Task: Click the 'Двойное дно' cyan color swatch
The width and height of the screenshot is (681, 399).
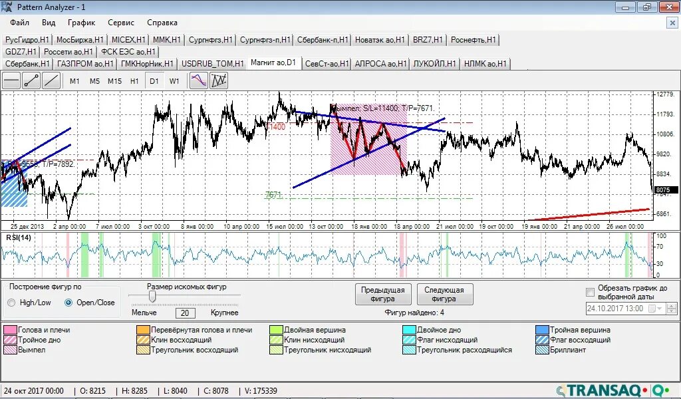Action: 409,330
